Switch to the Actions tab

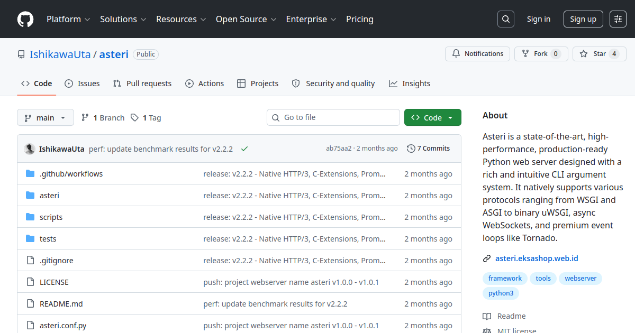[205, 84]
